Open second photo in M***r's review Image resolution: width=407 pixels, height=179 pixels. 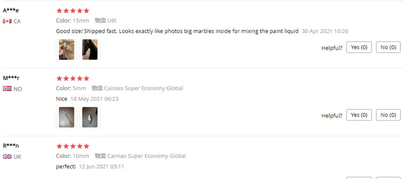pos(90,117)
